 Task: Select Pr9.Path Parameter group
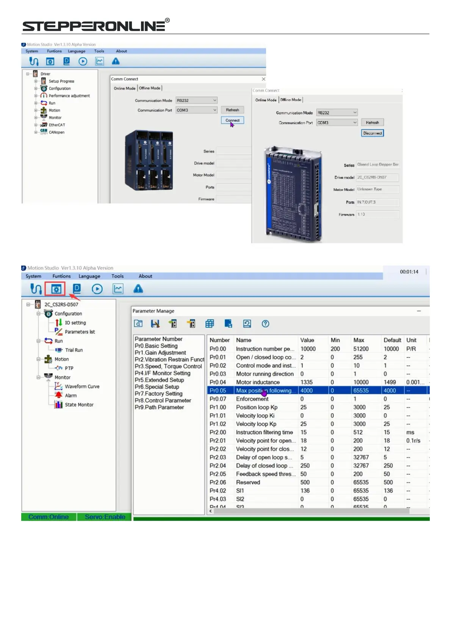159,407
